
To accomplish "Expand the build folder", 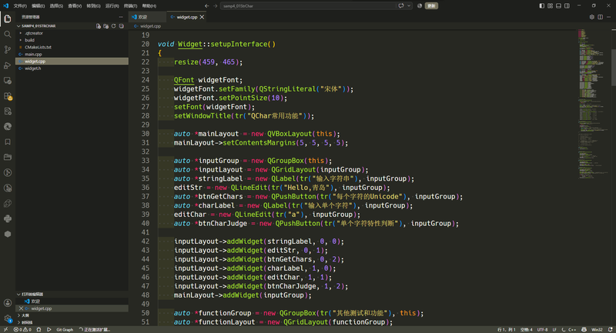I will (x=72, y=40).
